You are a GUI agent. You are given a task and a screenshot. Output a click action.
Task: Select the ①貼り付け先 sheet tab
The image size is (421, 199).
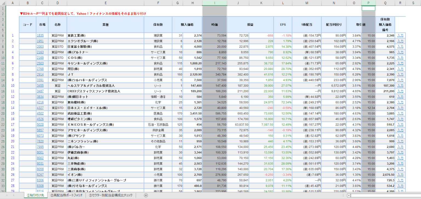point(35,195)
